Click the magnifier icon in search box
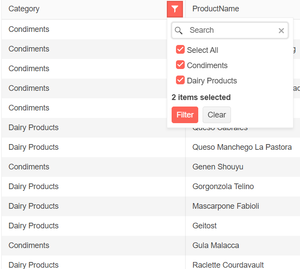 (179, 31)
